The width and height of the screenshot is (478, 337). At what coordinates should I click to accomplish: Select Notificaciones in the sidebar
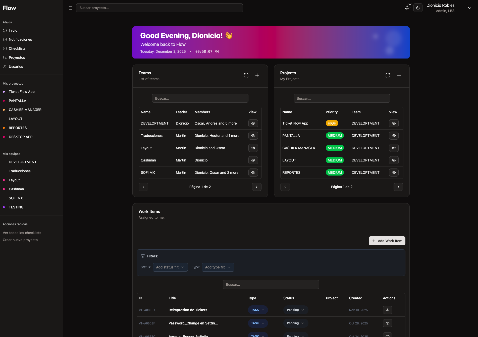click(x=20, y=39)
